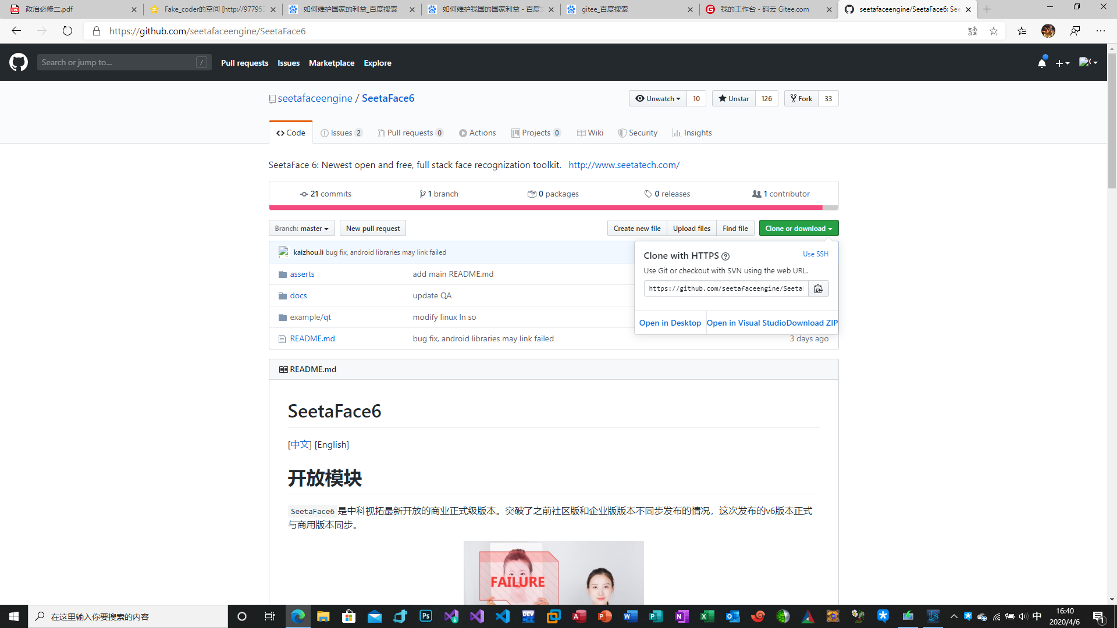
Task: Copy the clone URL to clipboard
Action: (x=818, y=288)
